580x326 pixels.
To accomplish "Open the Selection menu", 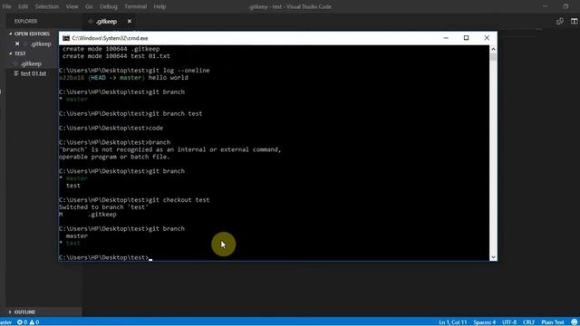I will pos(46,6).
